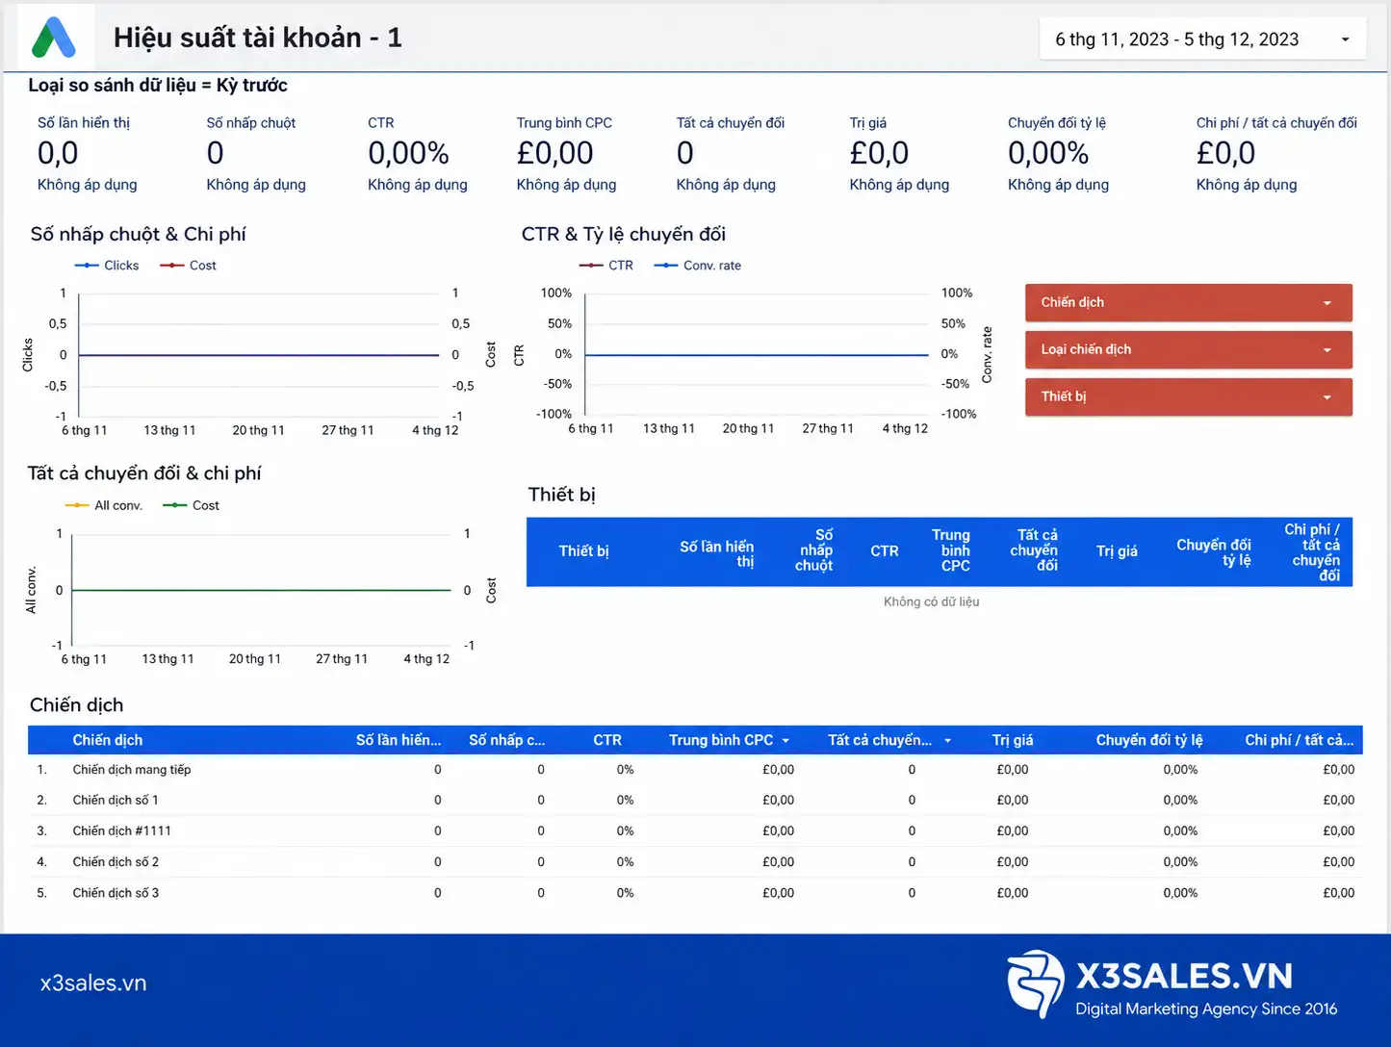
Task: Click the Không có dữ liệu message
Action: pyautogui.click(x=932, y=601)
